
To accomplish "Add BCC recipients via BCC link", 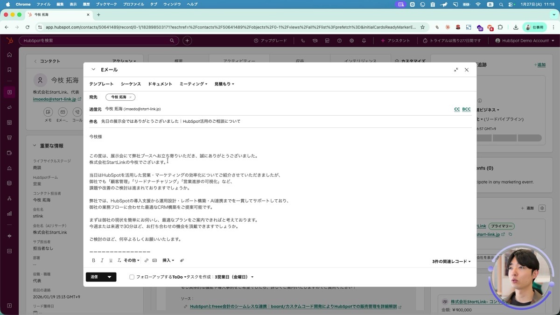I will (466, 109).
